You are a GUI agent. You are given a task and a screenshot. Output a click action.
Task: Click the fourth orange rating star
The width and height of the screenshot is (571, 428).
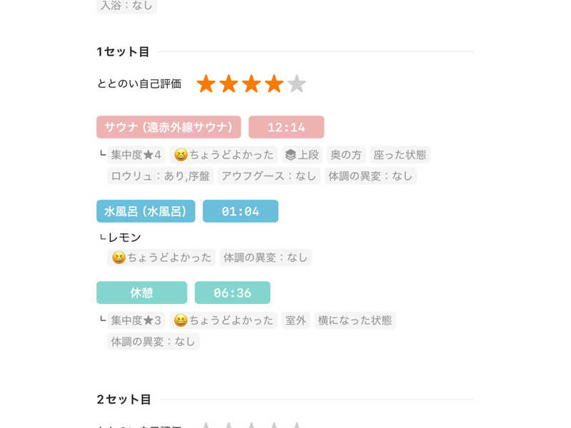274,83
